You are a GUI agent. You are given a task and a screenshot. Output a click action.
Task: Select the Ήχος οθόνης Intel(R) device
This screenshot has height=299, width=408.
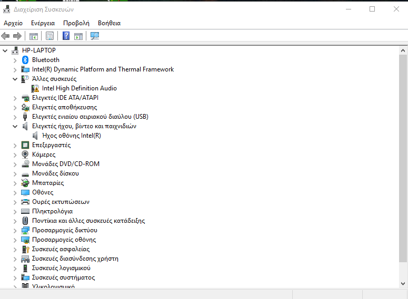72,136
